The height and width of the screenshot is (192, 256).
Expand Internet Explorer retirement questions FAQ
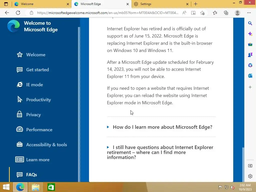pyautogui.click(x=160, y=152)
